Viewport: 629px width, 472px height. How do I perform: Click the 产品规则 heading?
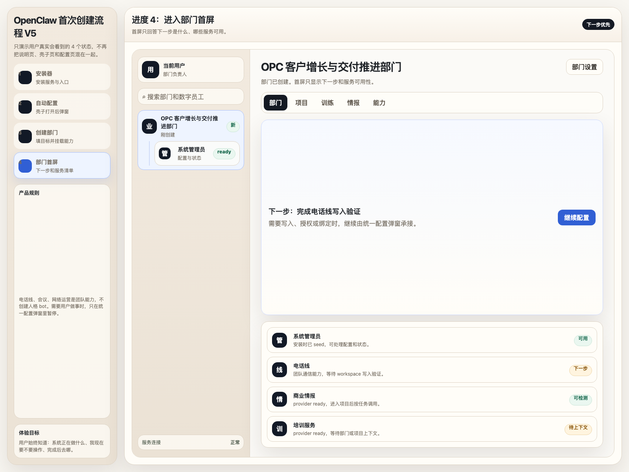pos(29,193)
